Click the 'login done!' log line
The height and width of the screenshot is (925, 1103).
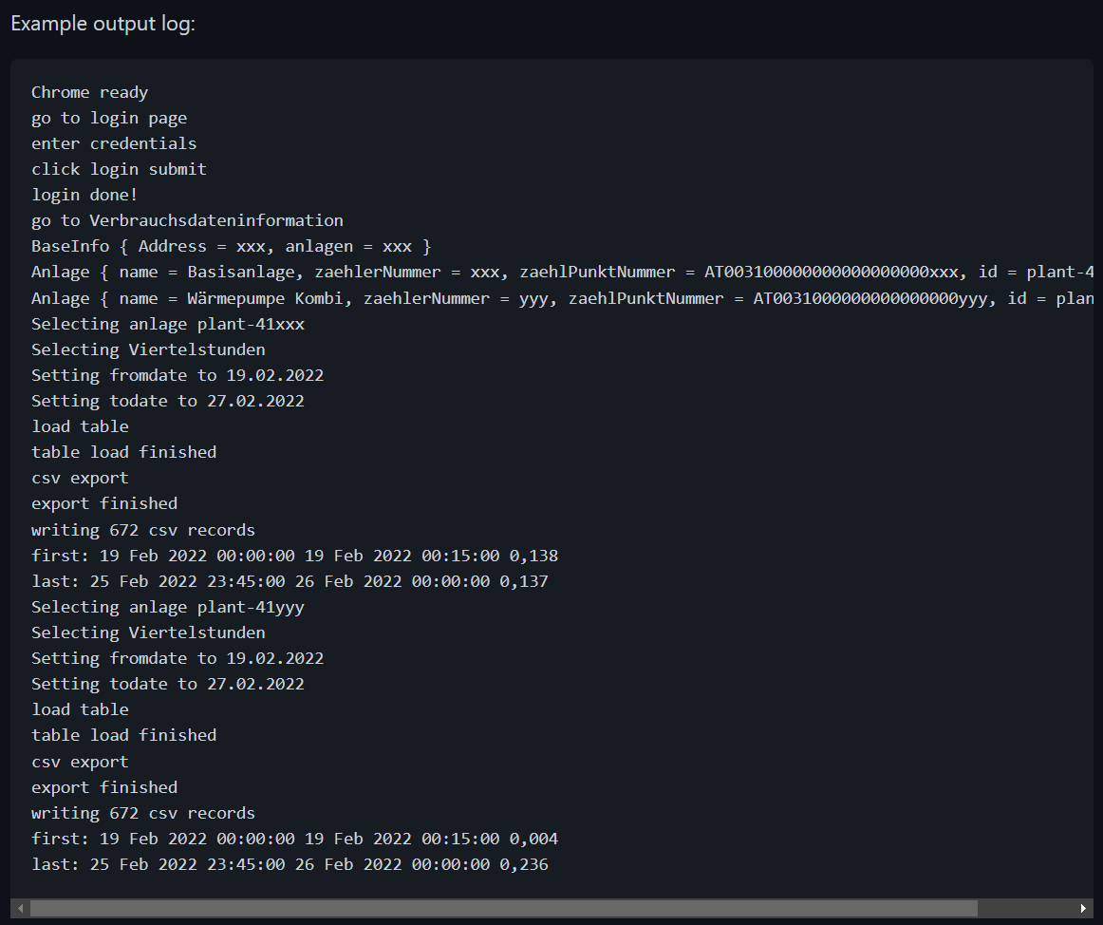[84, 195]
